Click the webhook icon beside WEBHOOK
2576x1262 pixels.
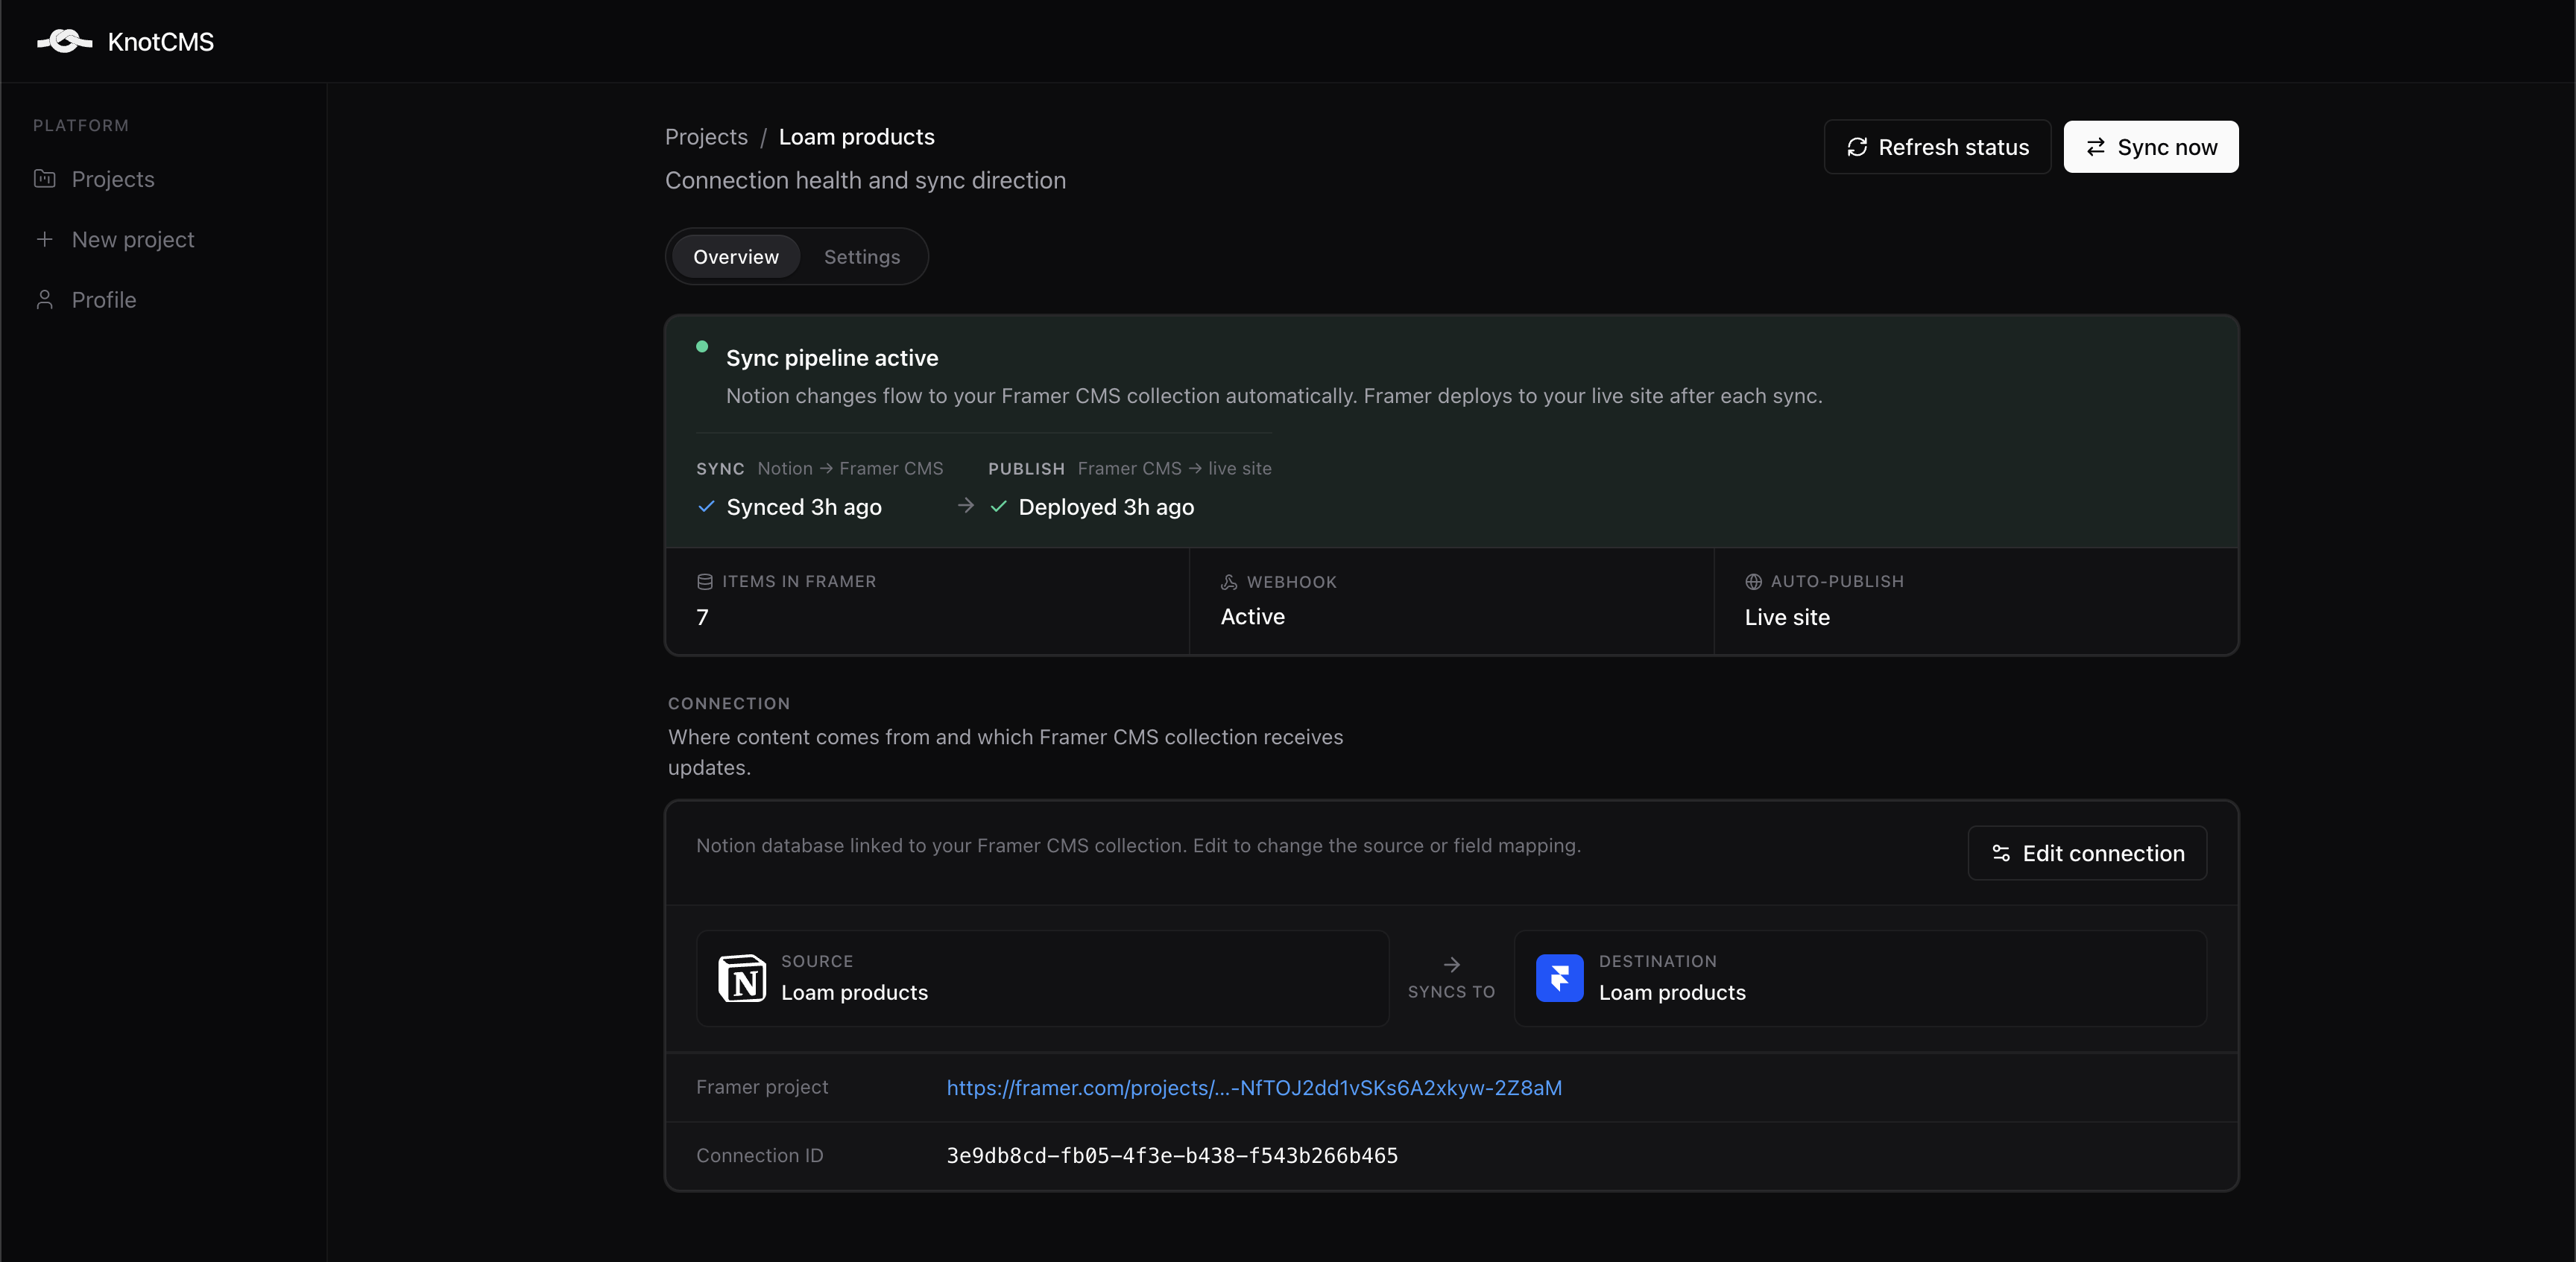[1229, 582]
